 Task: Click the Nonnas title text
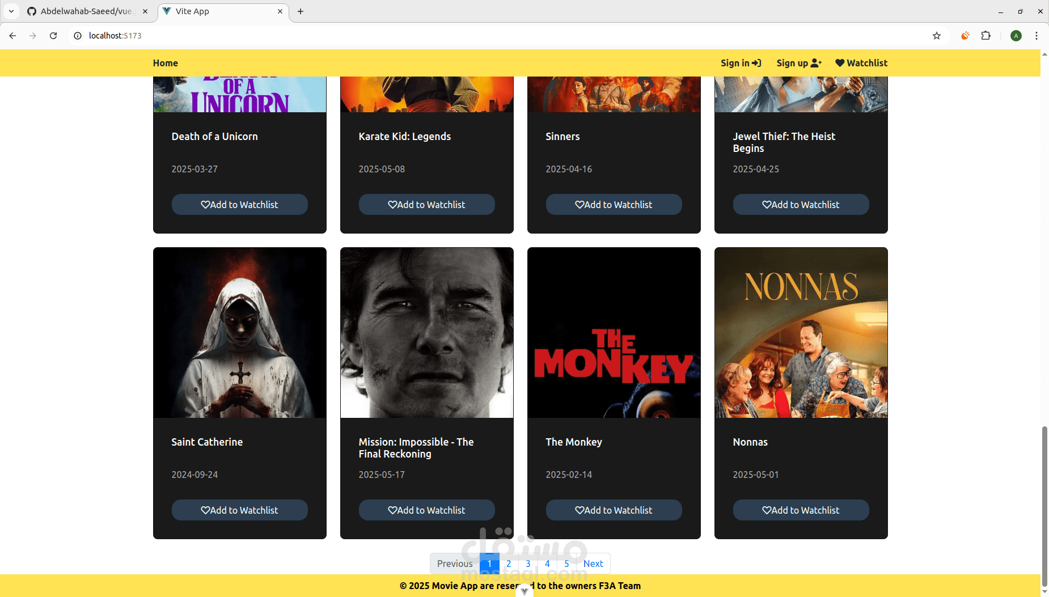[750, 442]
